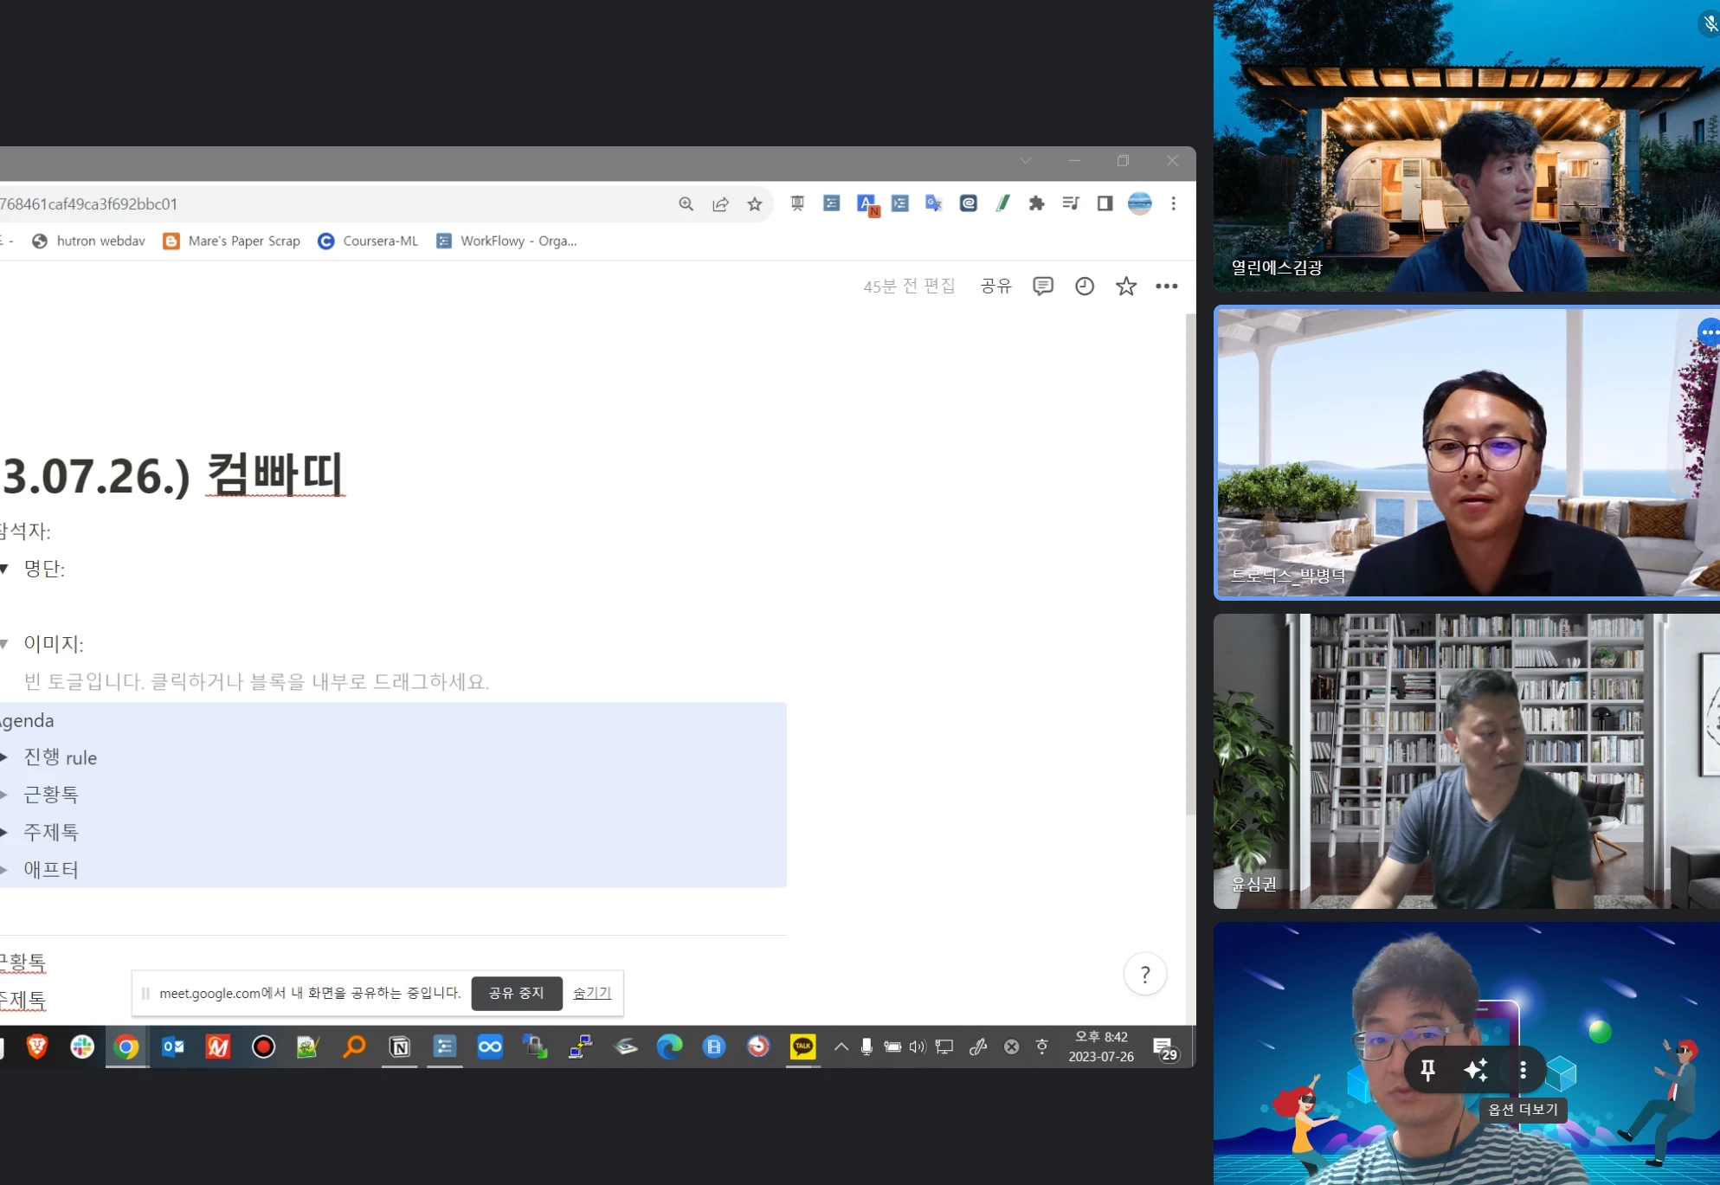The height and width of the screenshot is (1185, 1720).
Task: Click the Notion page vertical scrollbar
Action: 1190,563
